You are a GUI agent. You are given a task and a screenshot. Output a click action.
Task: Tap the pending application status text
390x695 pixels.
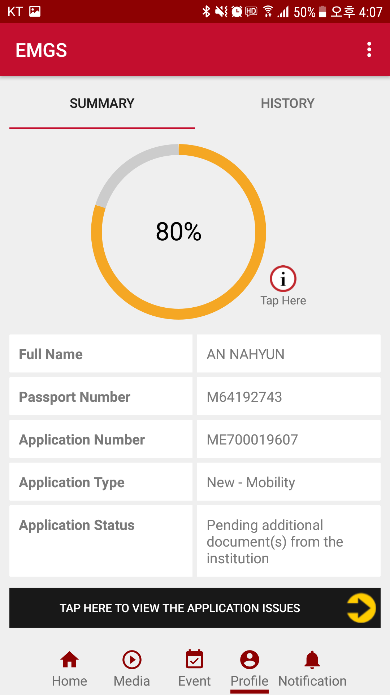(x=274, y=542)
